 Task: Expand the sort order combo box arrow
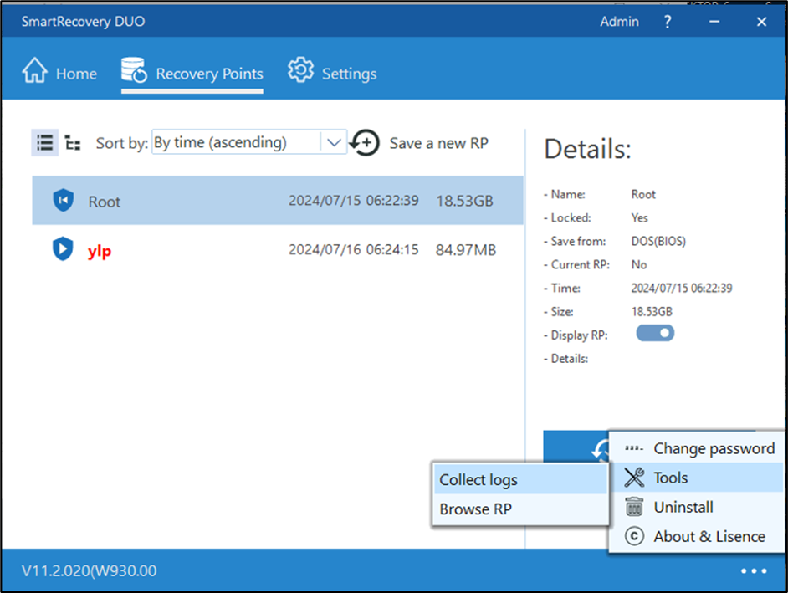tap(334, 142)
